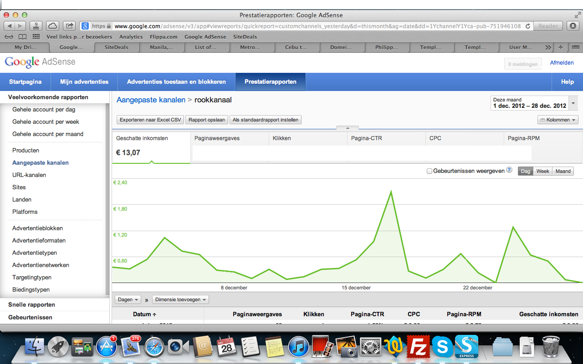Select the Pagina-RPM metric tab
Viewport: 583px width, 364px height.
coord(543,147)
